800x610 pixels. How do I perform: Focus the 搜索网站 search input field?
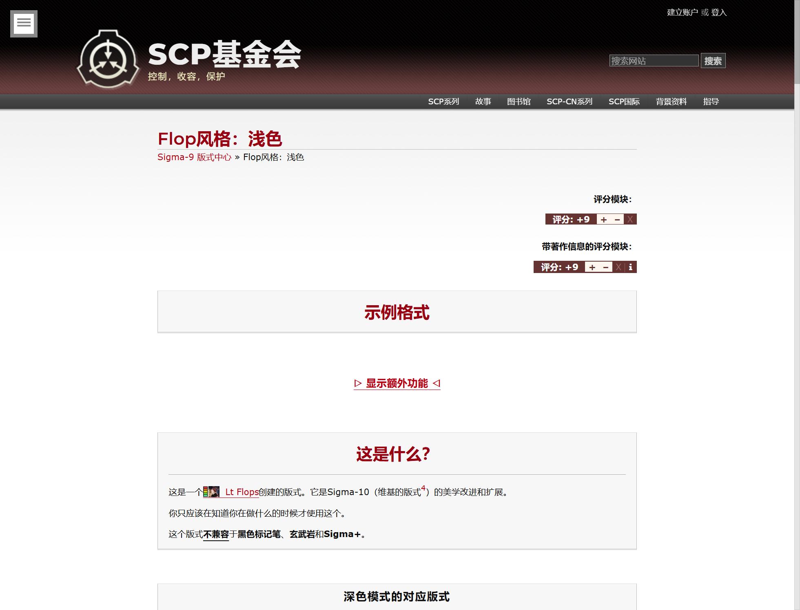click(654, 61)
